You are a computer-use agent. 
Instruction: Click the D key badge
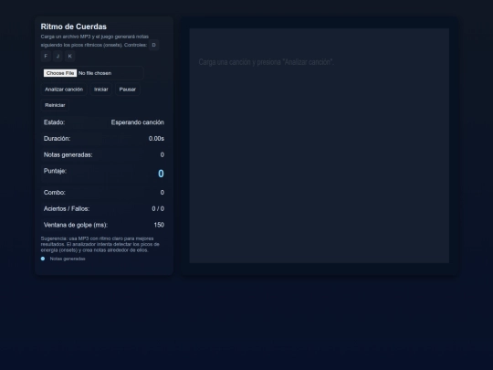pos(153,45)
